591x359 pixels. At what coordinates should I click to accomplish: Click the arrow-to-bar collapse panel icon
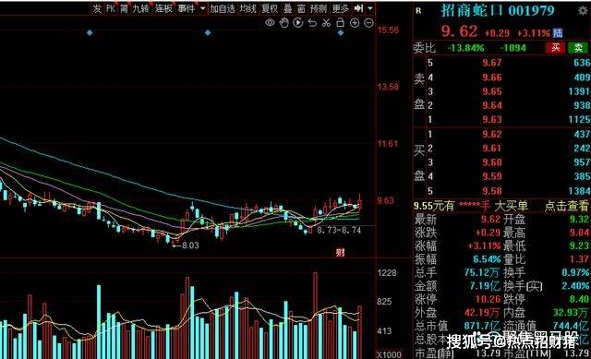pos(358,8)
